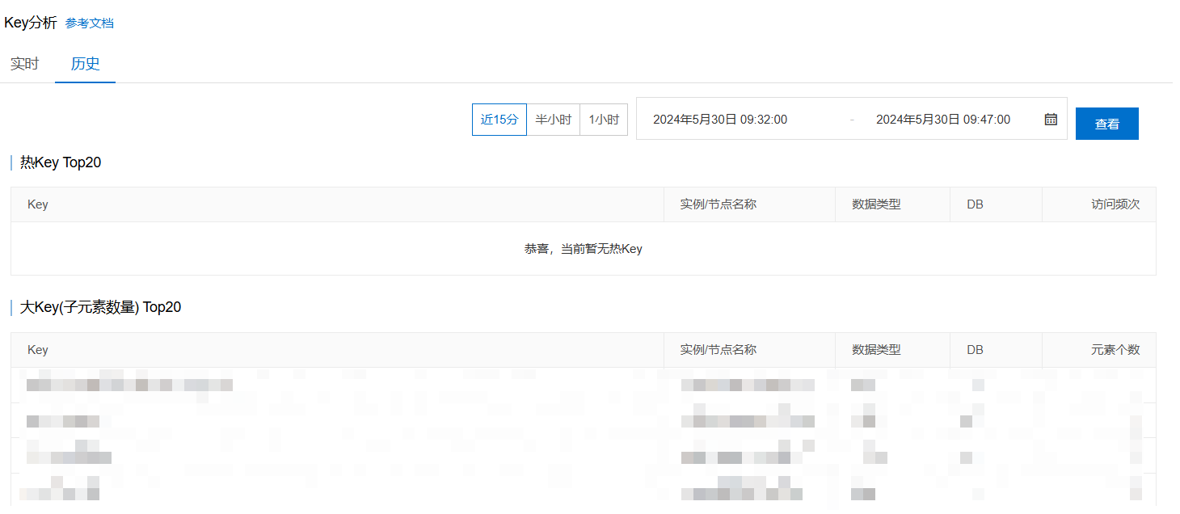Image resolution: width=1180 pixels, height=514 pixels.
Task: Click Key column header in 大Key table
Action: 38,350
